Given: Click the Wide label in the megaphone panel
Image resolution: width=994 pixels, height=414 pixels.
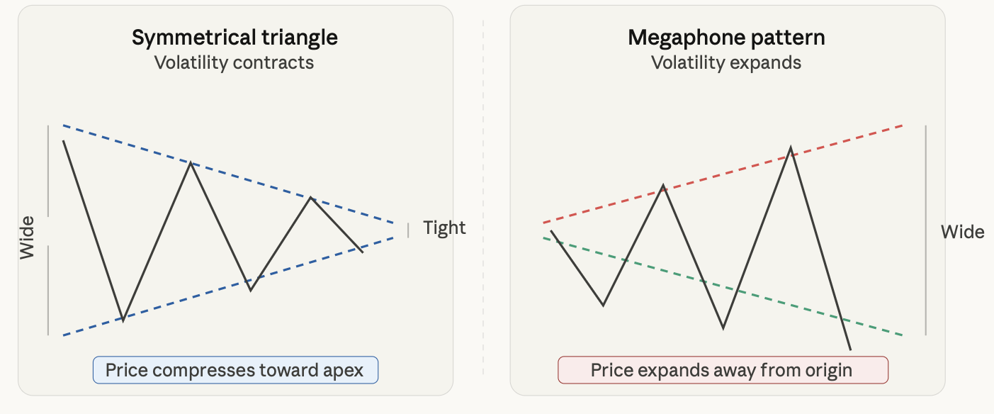Looking at the screenshot, I should [962, 232].
